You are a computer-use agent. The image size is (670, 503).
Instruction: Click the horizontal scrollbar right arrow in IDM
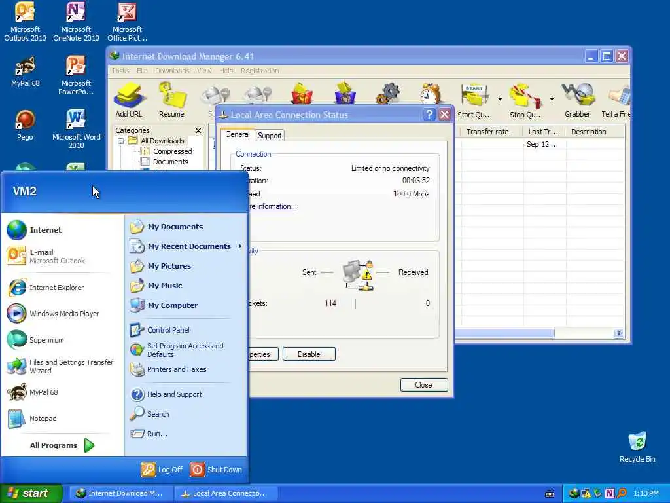tap(618, 333)
